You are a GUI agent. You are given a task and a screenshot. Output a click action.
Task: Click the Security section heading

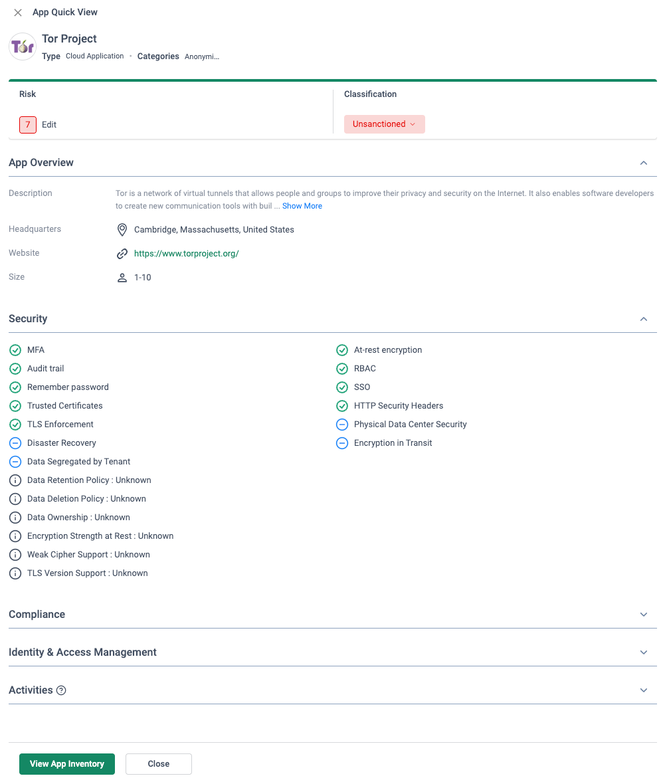pyautogui.click(x=28, y=318)
